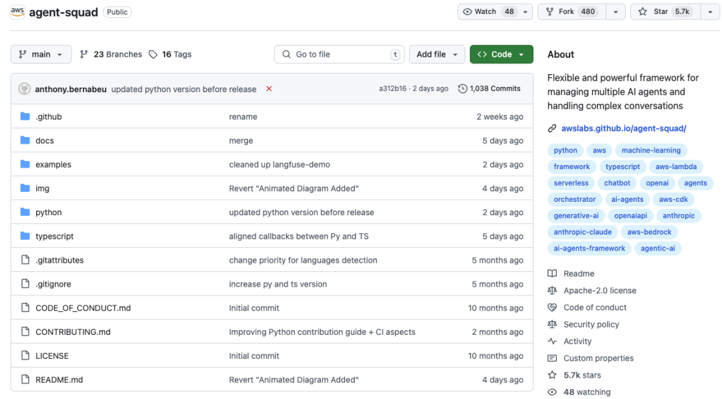722x399 pixels.
Task: Click the .github folder icon
Action: 25,116
